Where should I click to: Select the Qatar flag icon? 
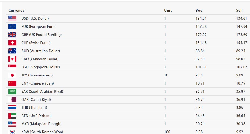(x=12, y=99)
